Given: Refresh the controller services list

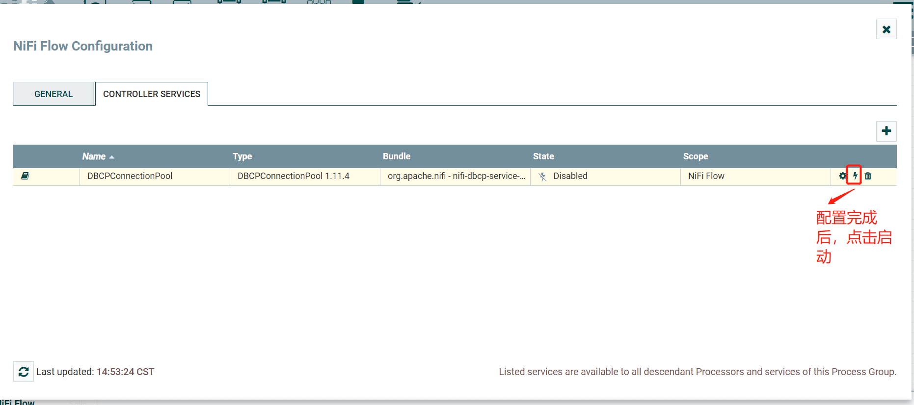Looking at the screenshot, I should point(24,372).
